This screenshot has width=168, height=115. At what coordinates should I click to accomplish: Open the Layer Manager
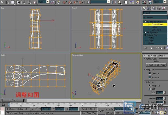click(x=126, y=2)
